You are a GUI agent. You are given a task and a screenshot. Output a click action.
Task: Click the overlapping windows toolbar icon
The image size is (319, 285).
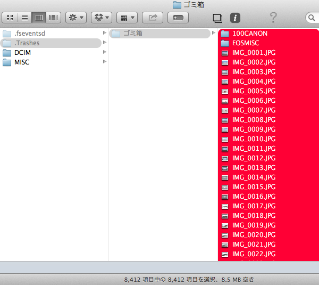click(x=217, y=18)
